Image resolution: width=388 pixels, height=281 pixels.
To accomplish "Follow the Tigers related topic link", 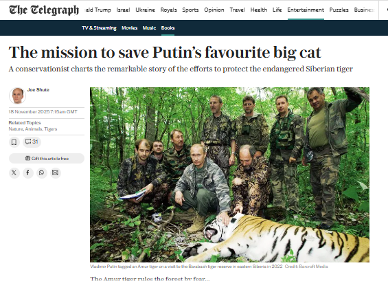I will 51,129.
